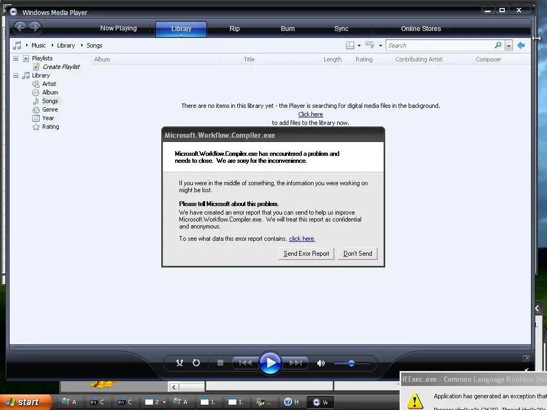Click the left scroll arrow in background window
Screen dimensions: 547x410
(x=174, y=387)
